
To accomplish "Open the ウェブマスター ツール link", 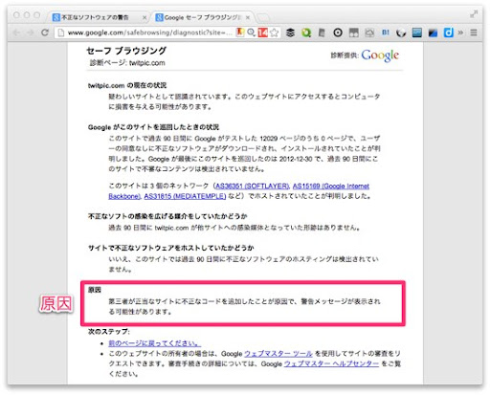I will (278, 354).
